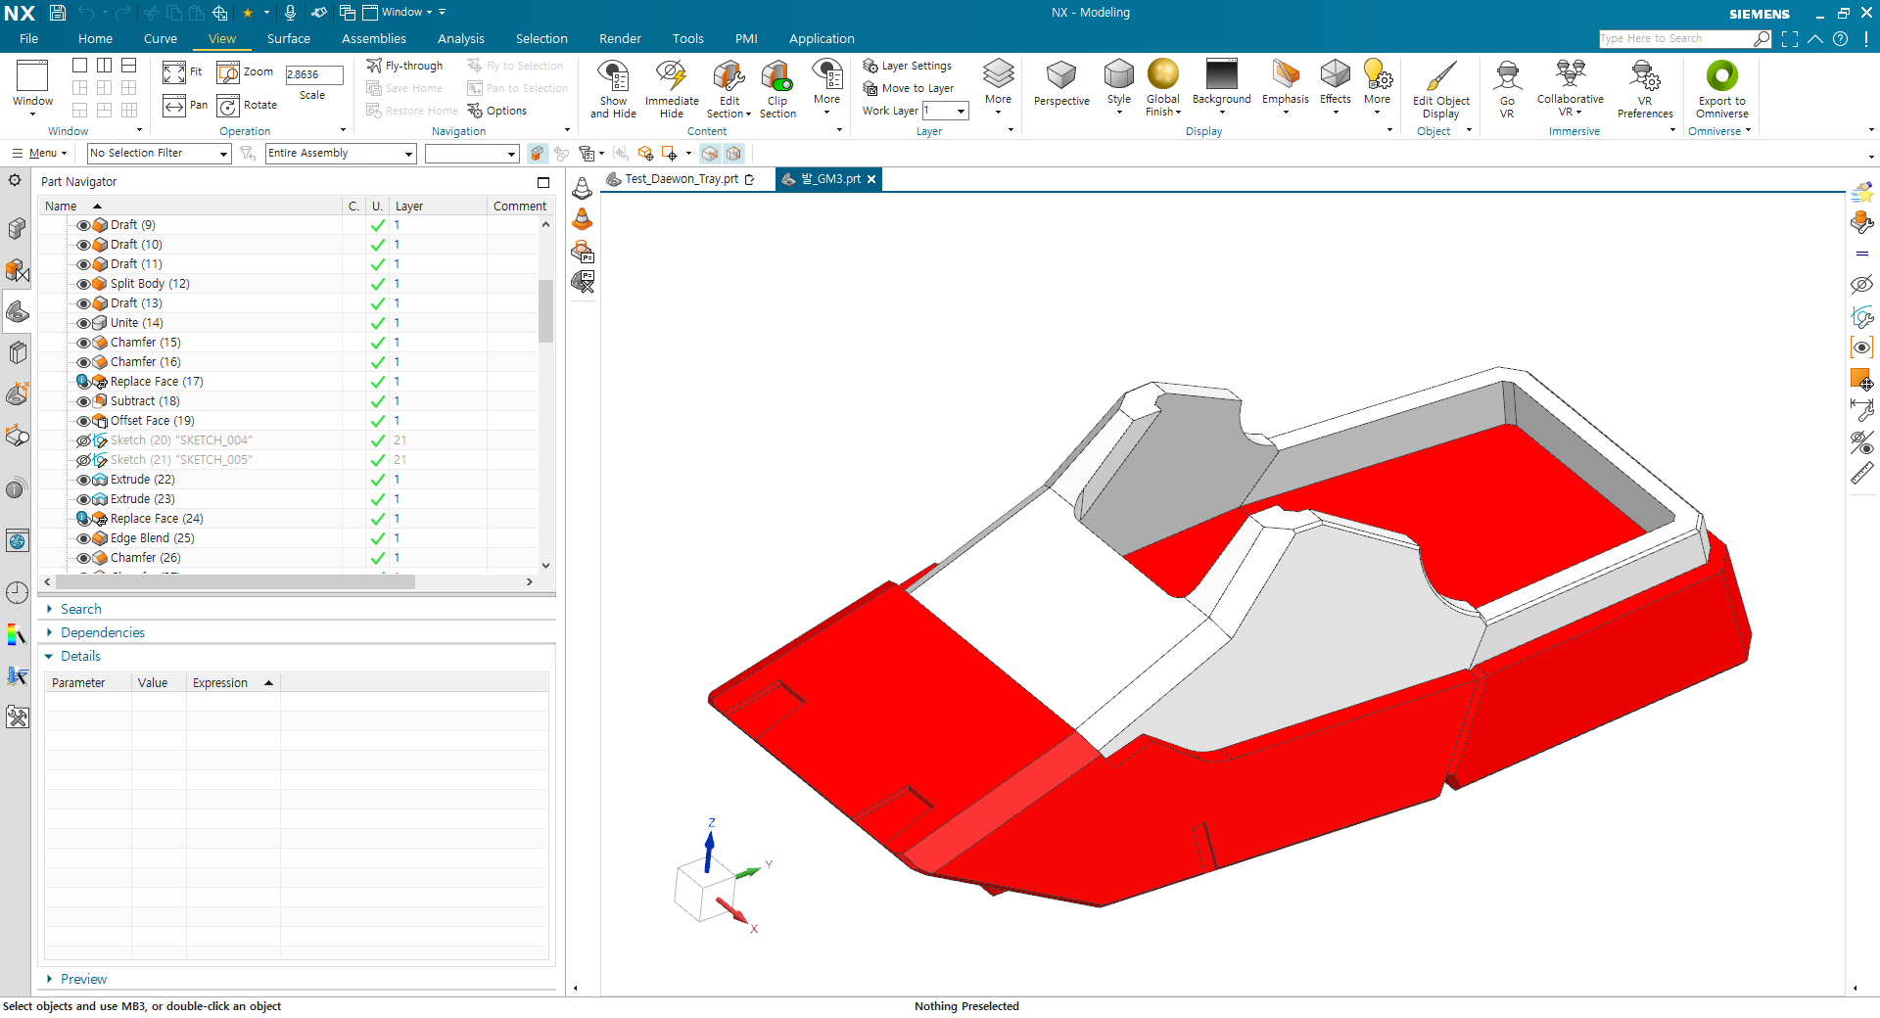
Task: Click the Fit view icon
Action: [x=174, y=72]
